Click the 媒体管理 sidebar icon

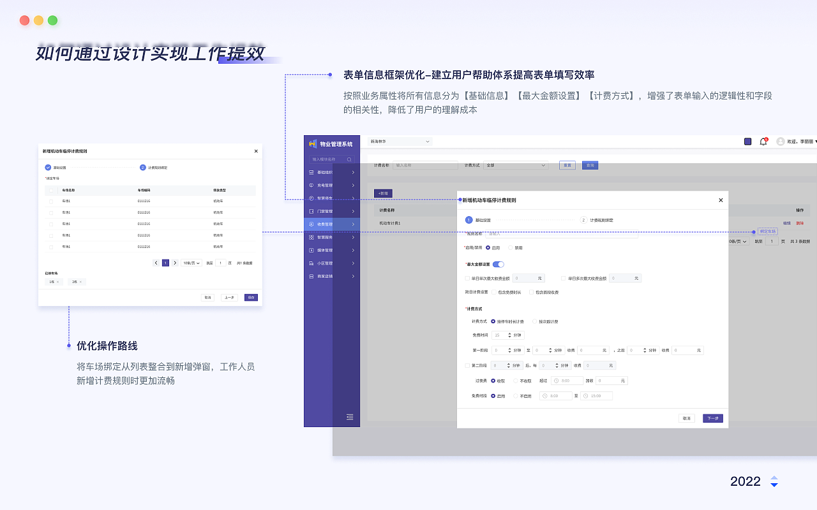coord(311,251)
